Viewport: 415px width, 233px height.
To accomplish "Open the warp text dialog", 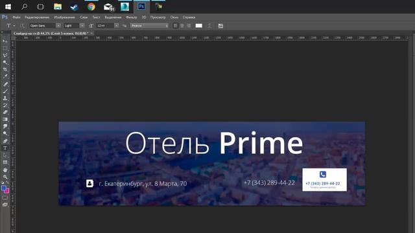I will (209, 26).
